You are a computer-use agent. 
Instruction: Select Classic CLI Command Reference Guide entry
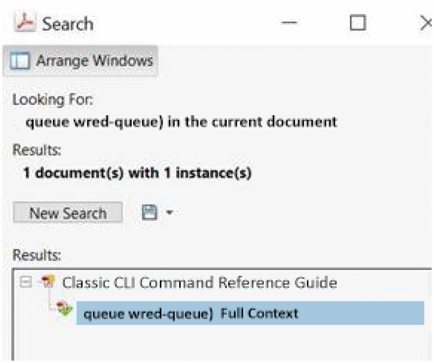pos(200,283)
